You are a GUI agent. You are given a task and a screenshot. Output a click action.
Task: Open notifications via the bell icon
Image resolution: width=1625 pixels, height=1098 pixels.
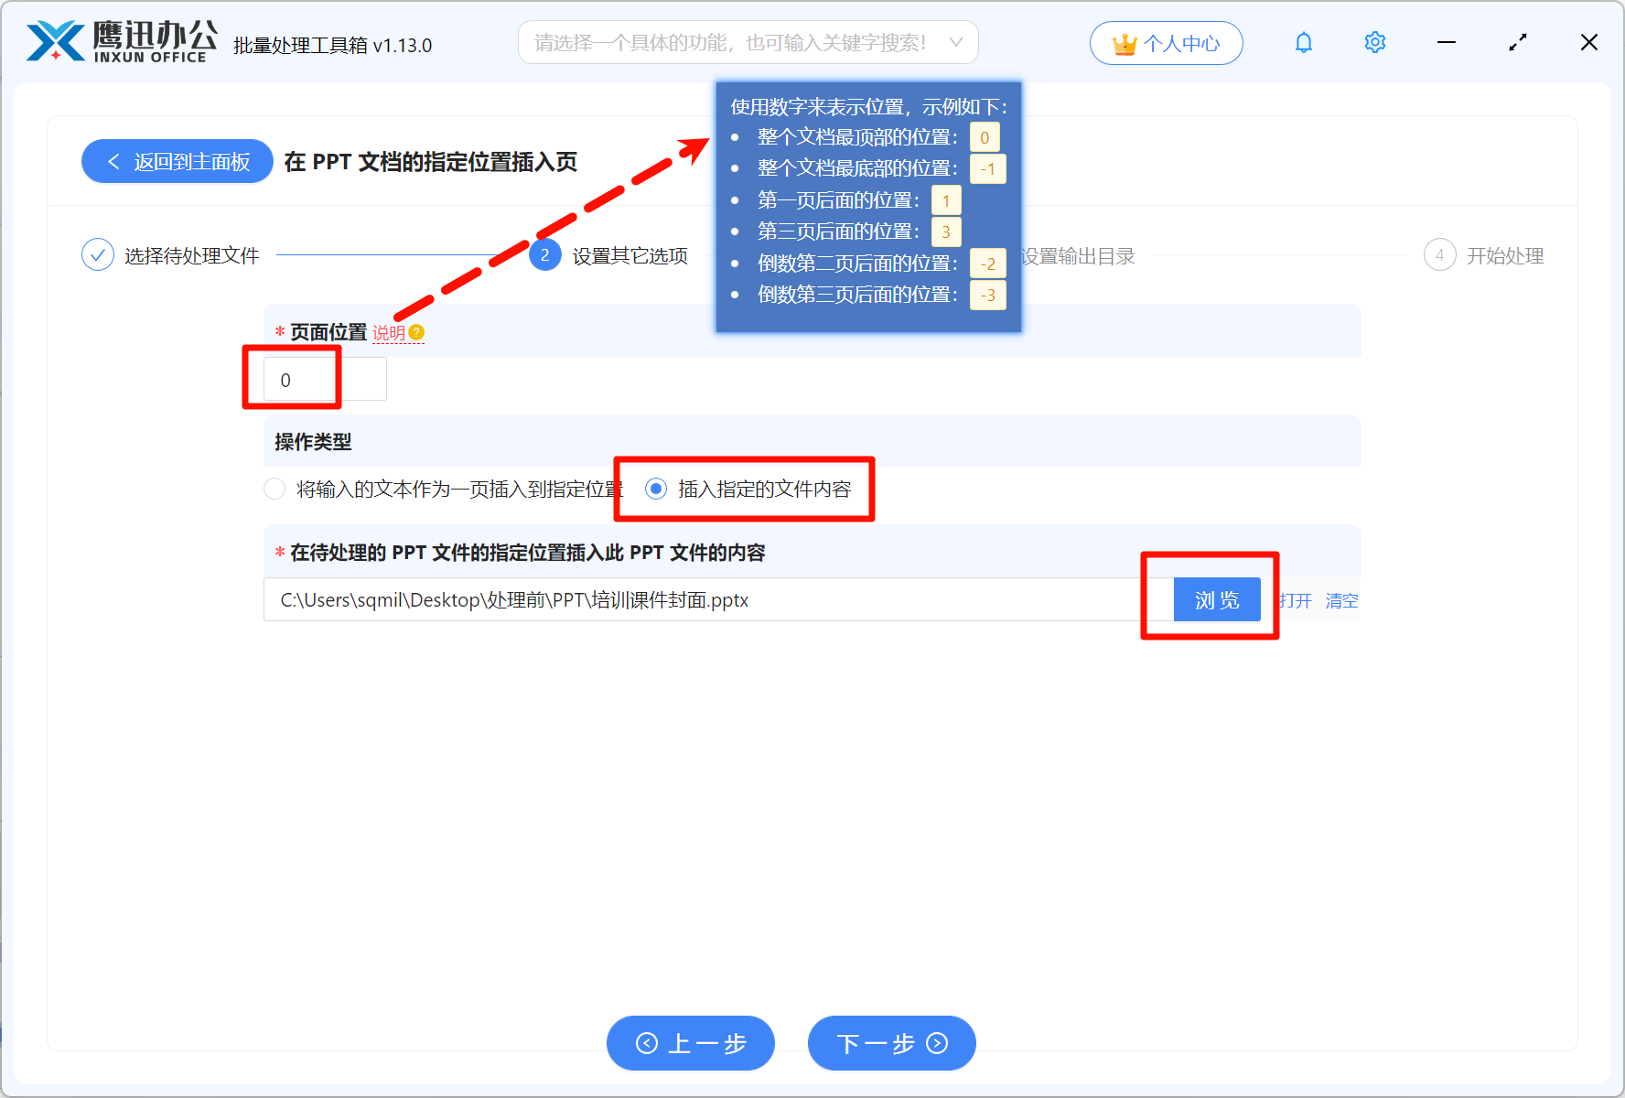pyautogui.click(x=1303, y=42)
